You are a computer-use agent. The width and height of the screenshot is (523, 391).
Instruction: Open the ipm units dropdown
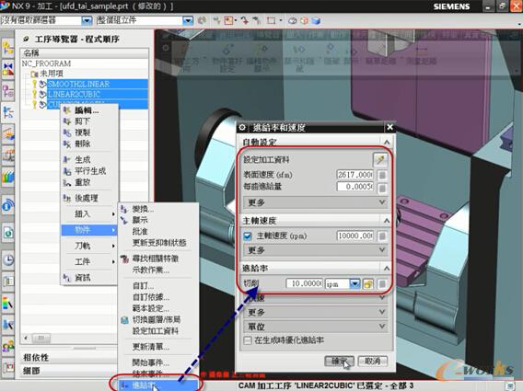tap(354, 284)
